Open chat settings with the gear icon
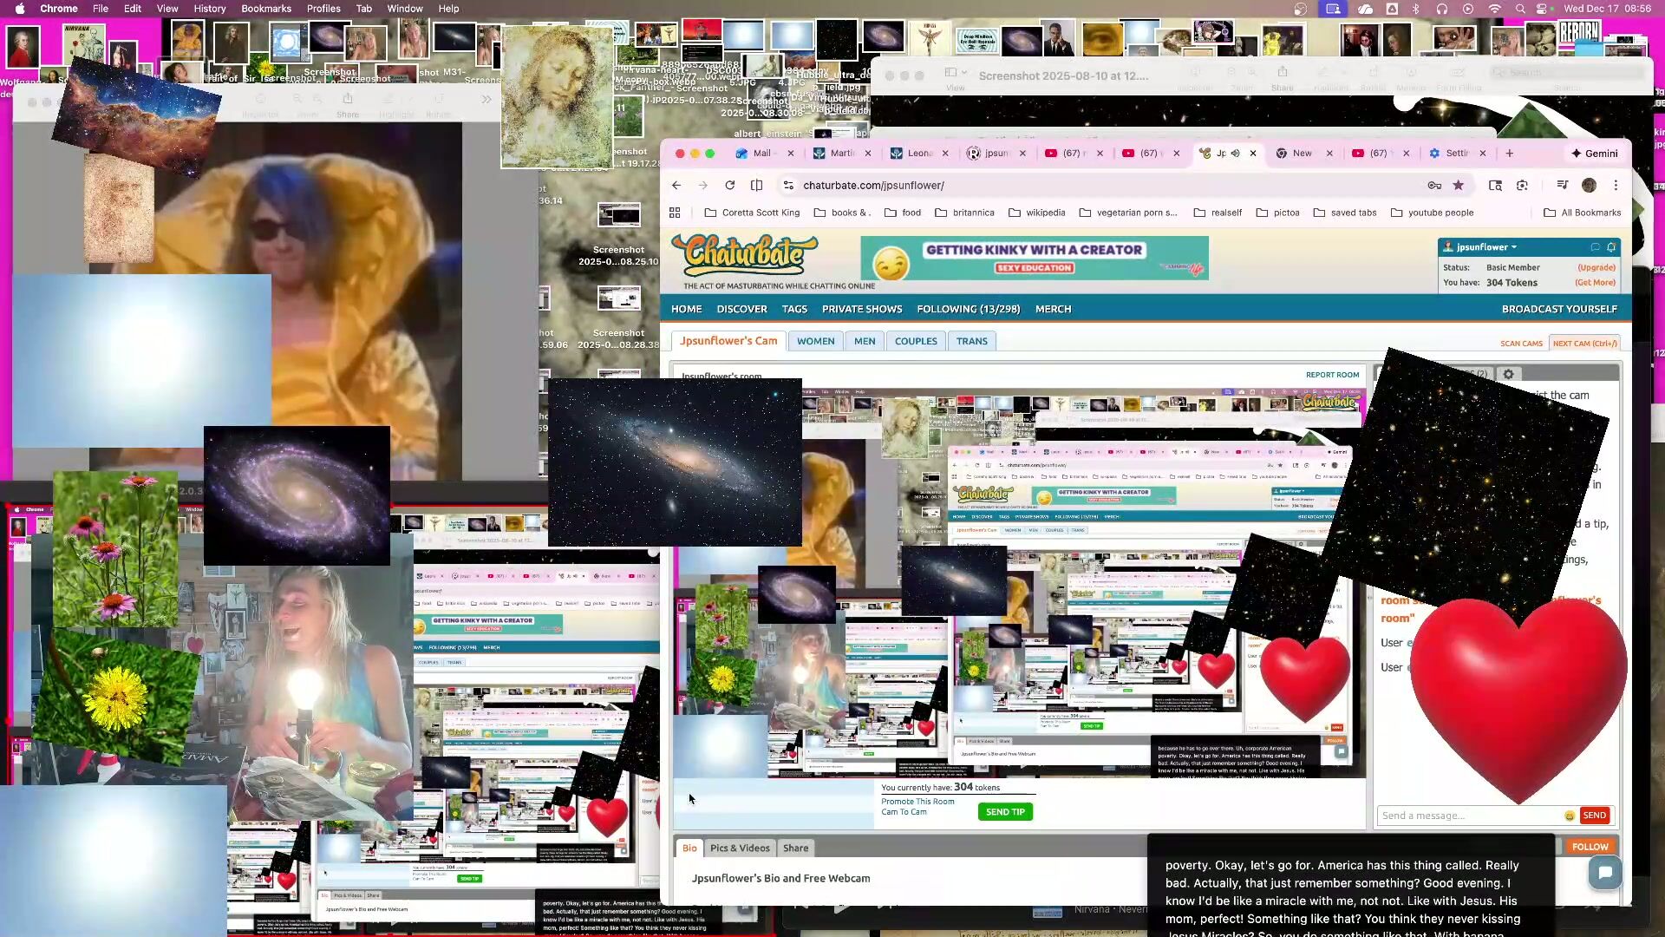This screenshot has width=1665, height=937. tap(1508, 374)
